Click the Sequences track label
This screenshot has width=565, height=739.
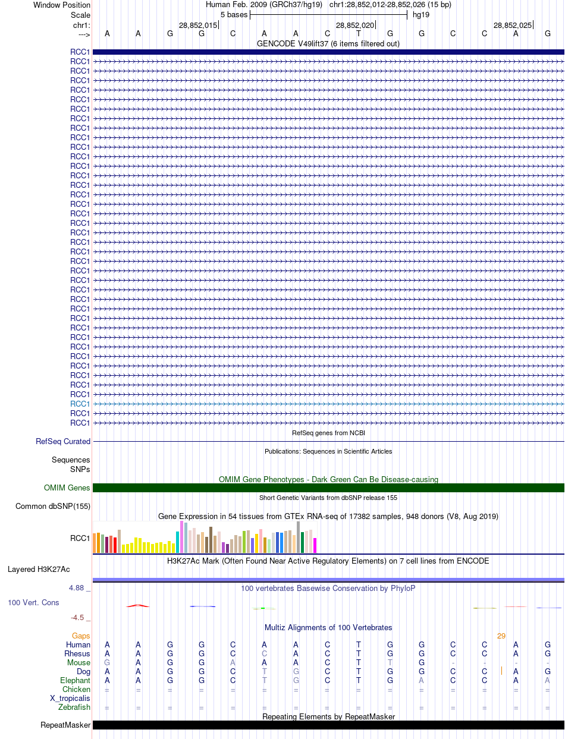click(x=71, y=460)
